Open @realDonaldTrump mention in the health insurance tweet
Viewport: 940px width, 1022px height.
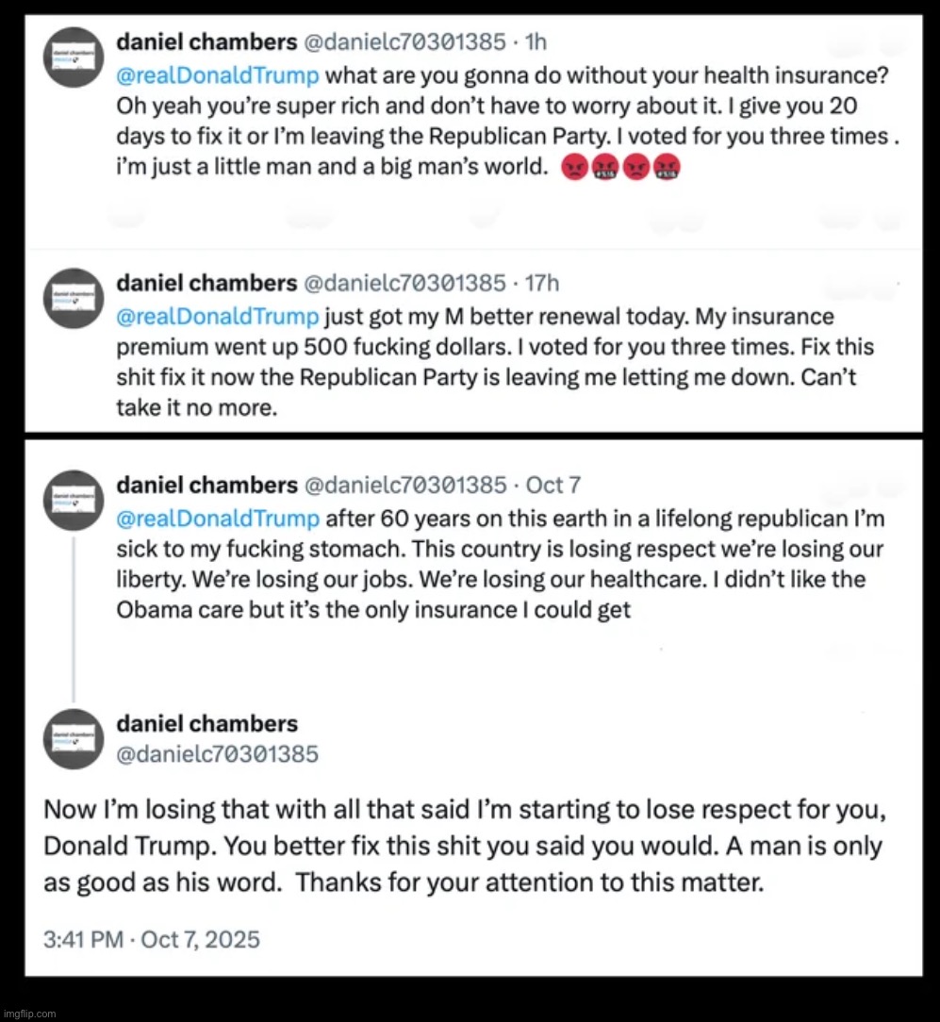pos(218,74)
